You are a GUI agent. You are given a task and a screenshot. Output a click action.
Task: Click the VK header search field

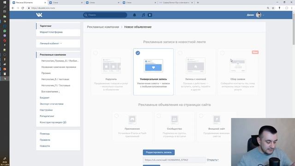[105, 15]
